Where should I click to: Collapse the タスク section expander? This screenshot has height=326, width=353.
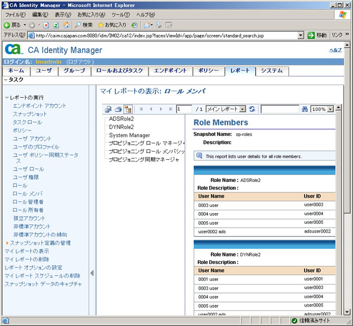6,80
